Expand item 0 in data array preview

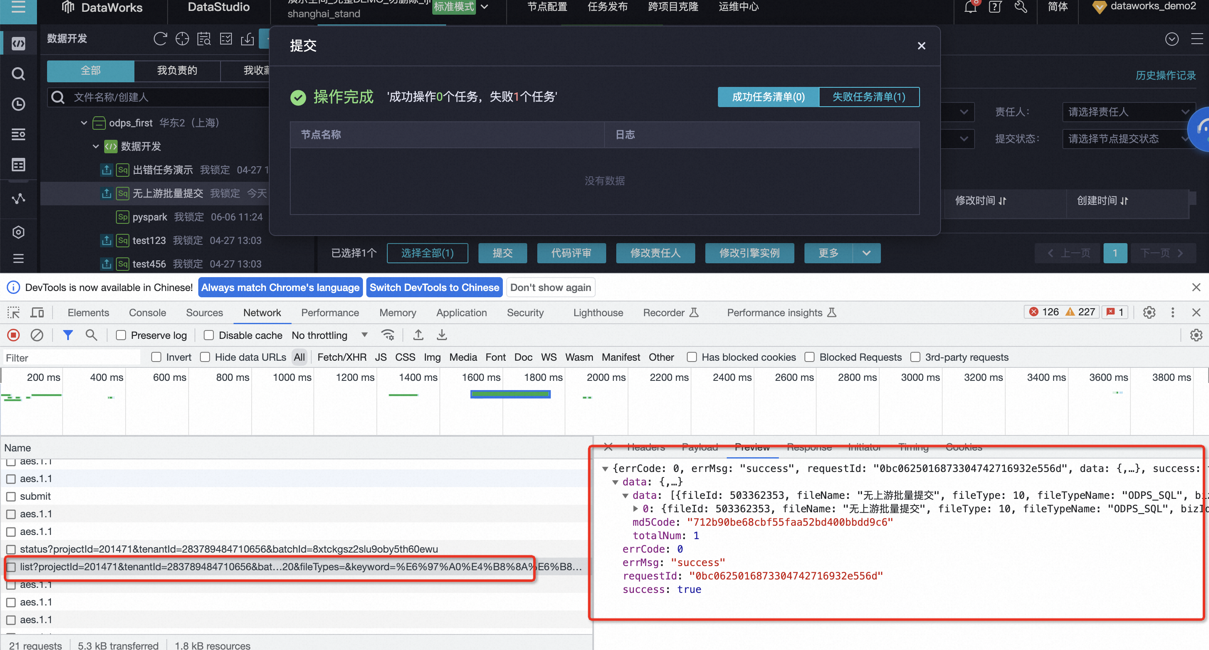tap(636, 508)
